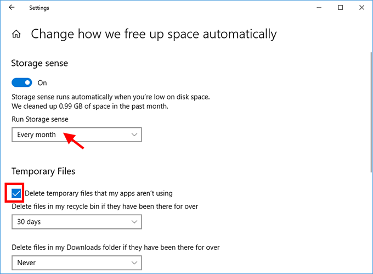Open the Downloads folder dropdown set to Never
Viewport: 373px width, 274px height.
pos(77,263)
